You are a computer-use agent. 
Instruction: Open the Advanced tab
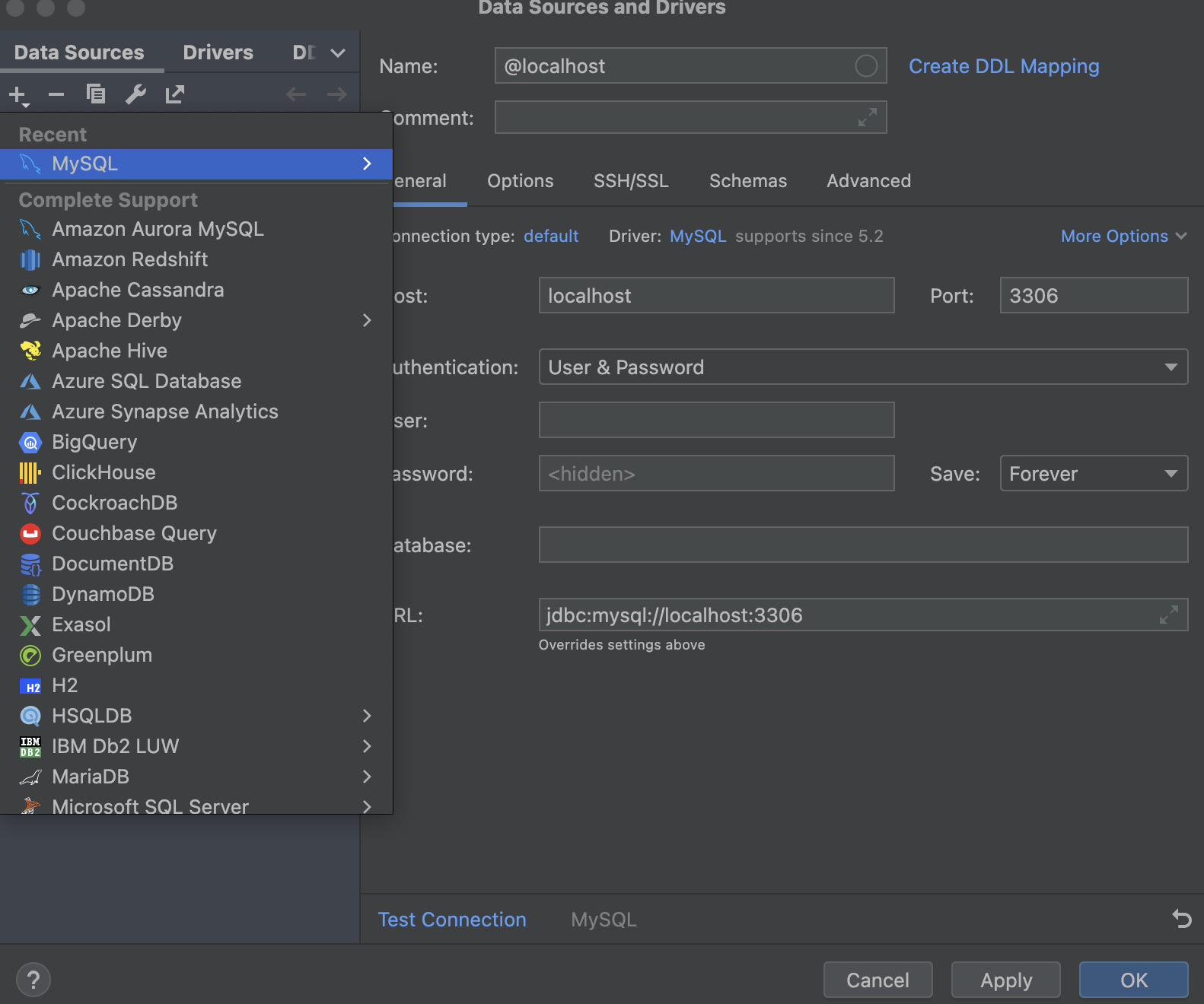pyautogui.click(x=868, y=181)
